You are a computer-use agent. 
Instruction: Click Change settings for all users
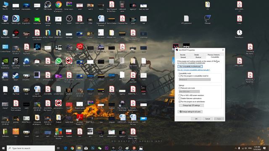coord(190,112)
